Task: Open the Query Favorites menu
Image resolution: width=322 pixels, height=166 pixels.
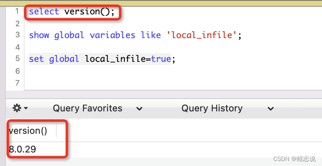Action: click(x=87, y=108)
